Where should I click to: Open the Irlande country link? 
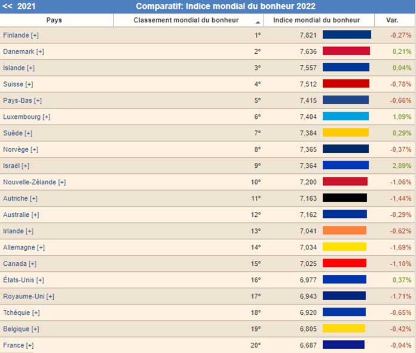(x=13, y=231)
